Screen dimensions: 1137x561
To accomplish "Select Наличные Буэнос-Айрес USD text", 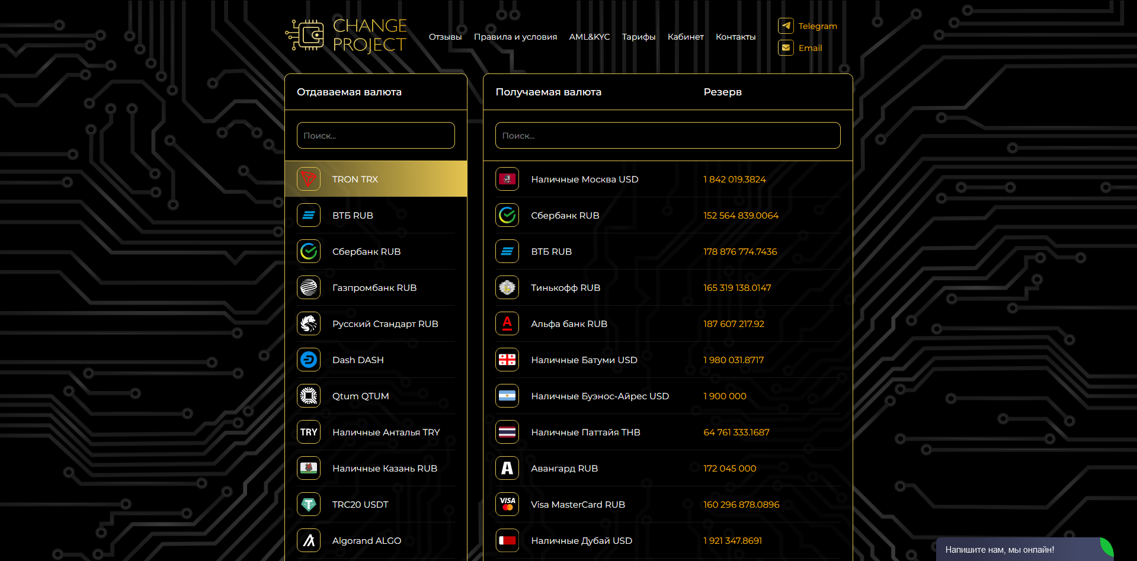I will [600, 396].
